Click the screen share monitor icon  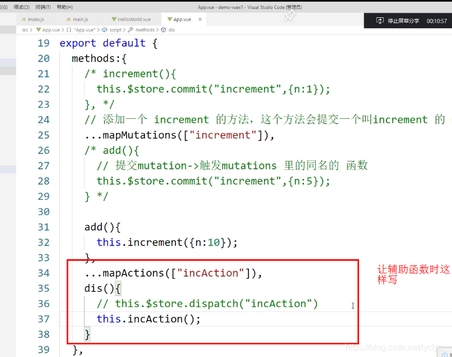tap(380, 21)
